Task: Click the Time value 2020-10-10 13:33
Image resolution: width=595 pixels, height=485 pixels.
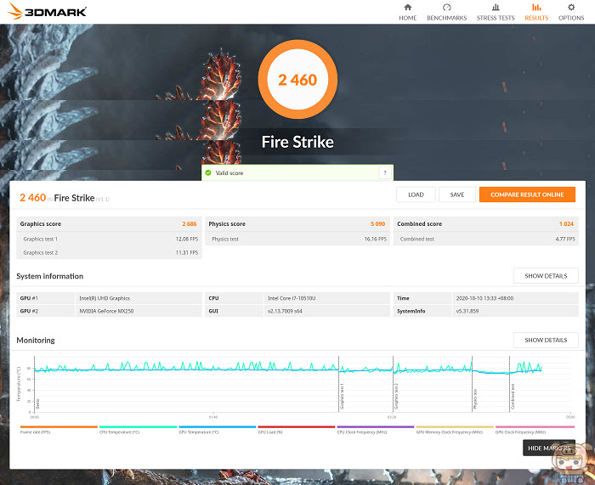Action: click(484, 298)
